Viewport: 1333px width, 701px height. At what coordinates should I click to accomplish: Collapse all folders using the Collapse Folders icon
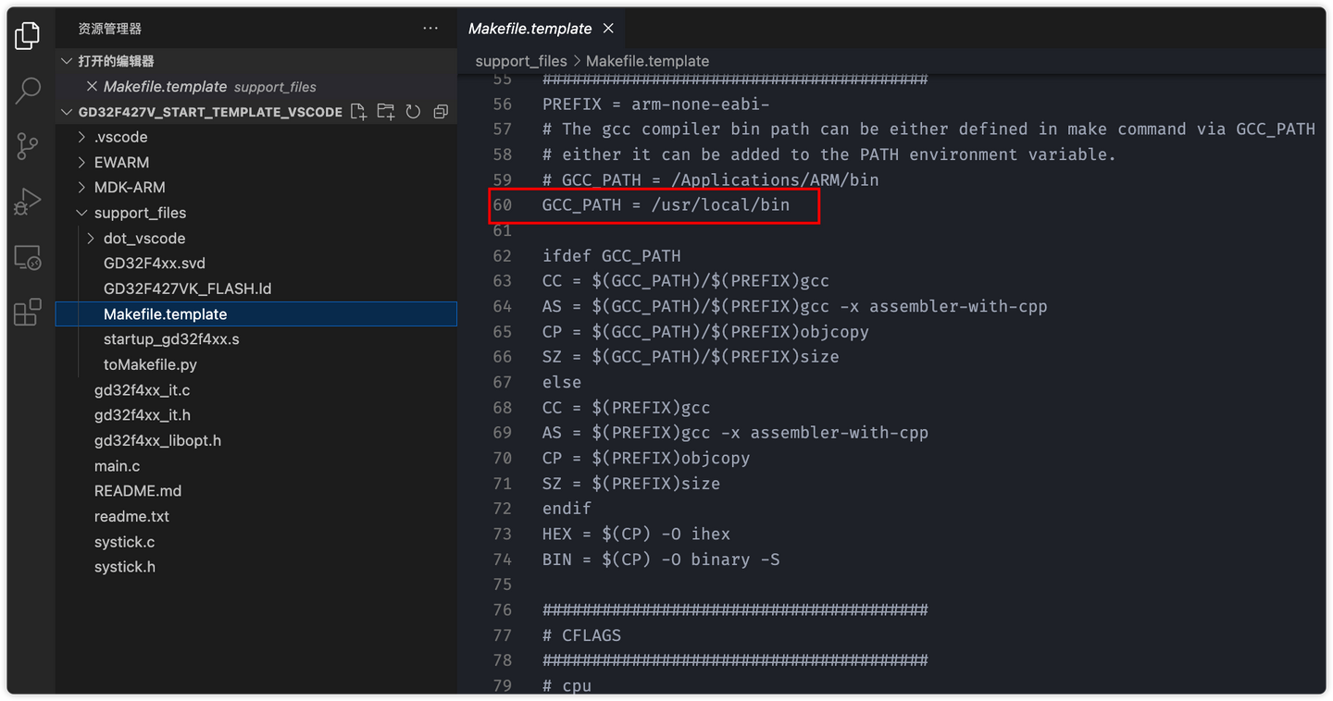pyautogui.click(x=441, y=111)
